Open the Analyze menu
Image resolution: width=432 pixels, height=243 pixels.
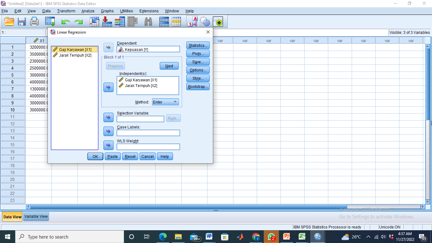[88, 11]
